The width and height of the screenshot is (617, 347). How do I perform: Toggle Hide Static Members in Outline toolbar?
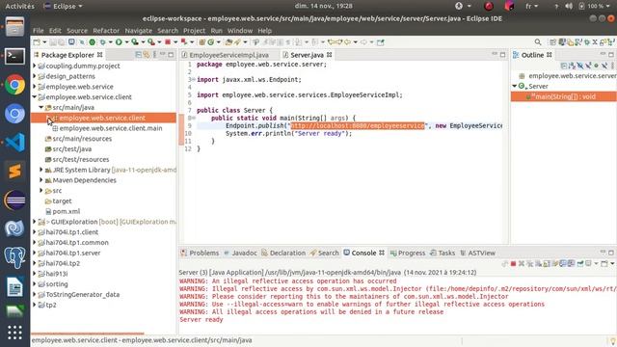pos(588,66)
